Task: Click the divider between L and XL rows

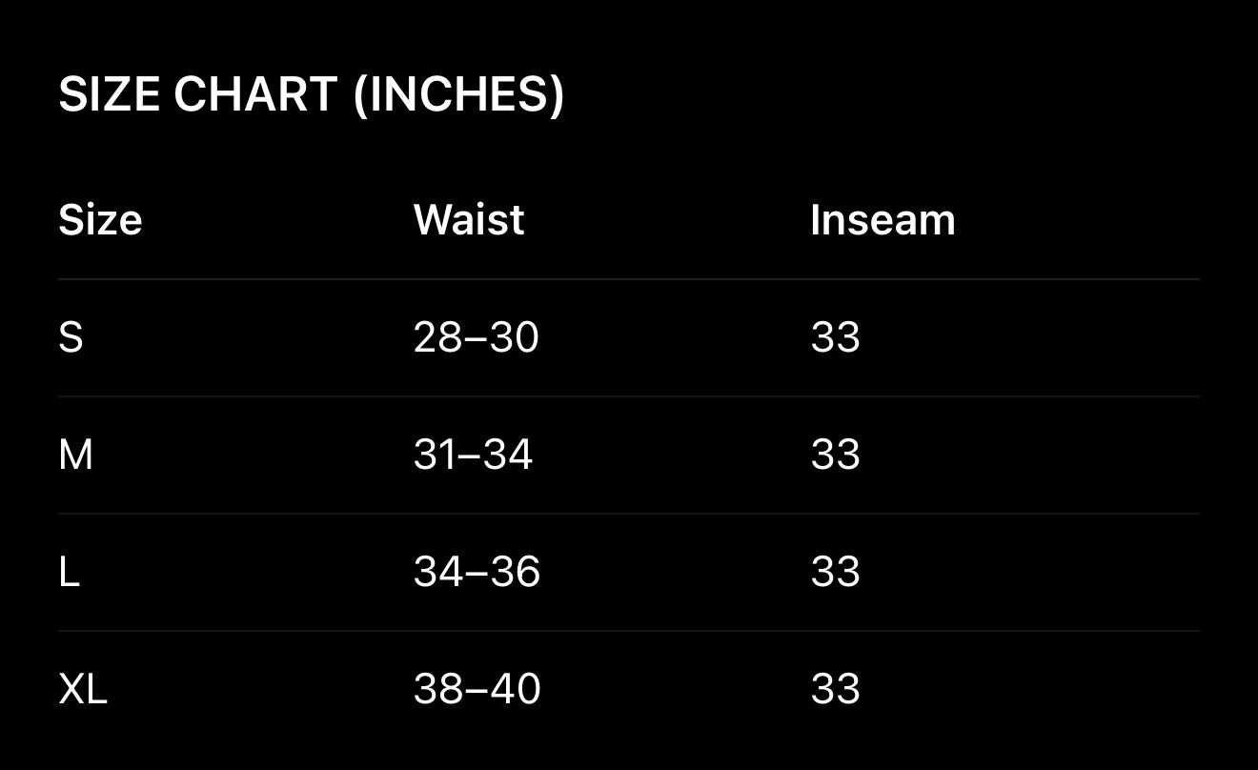Action: click(x=629, y=631)
